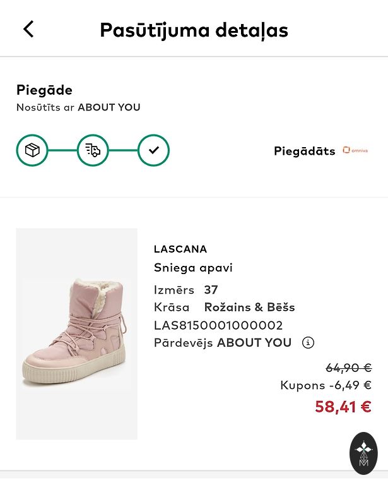Tap the Krāsa Rožains & Bēšs color line
Image resolution: width=388 pixels, height=485 pixels.
225,308
